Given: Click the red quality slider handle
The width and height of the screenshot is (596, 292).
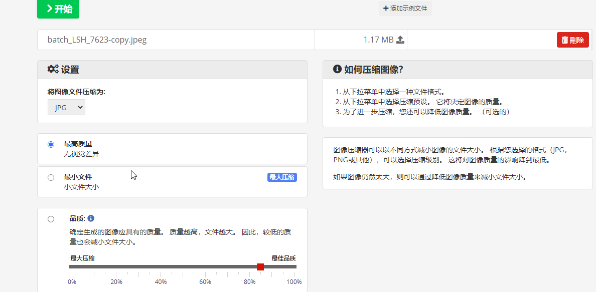Looking at the screenshot, I should tap(260, 267).
